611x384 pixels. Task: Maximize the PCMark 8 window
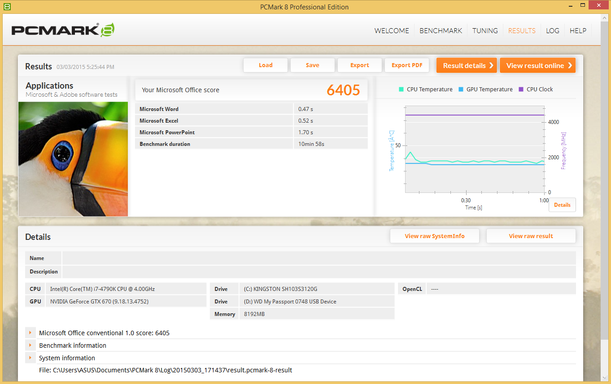[582, 6]
